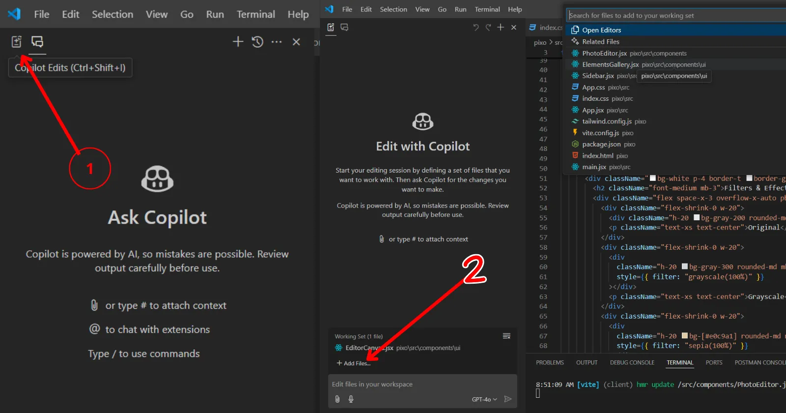Focus the 'Search for files' input box
Screen dimensions: 786x413
pos(677,15)
